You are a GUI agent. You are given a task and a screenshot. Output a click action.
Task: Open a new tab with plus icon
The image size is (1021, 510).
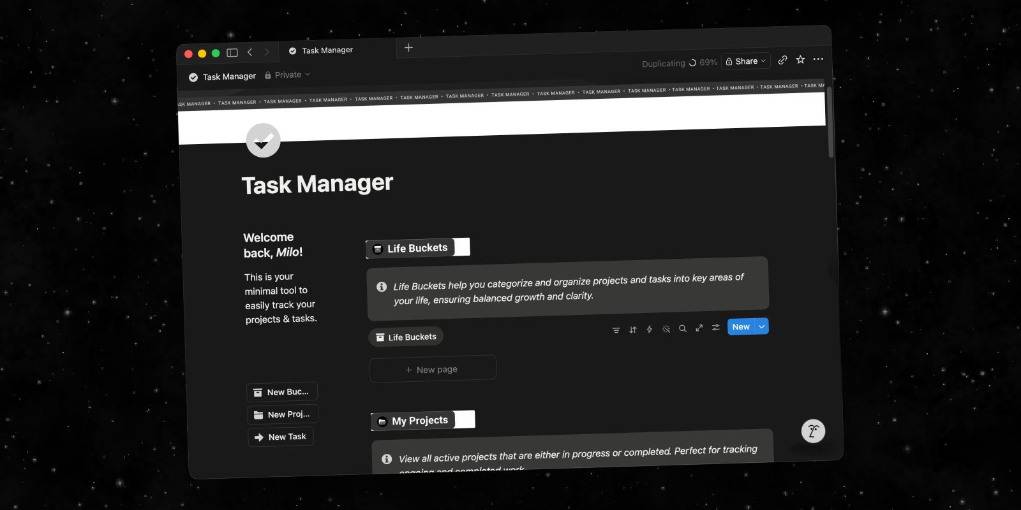tap(408, 47)
